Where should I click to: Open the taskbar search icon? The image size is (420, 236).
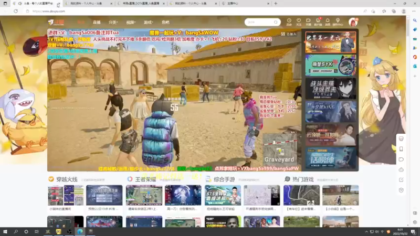tap(16, 231)
